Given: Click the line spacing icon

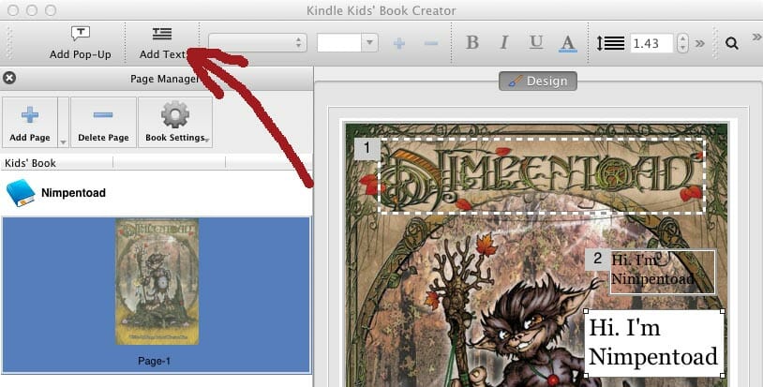Looking at the screenshot, I should coord(611,43).
